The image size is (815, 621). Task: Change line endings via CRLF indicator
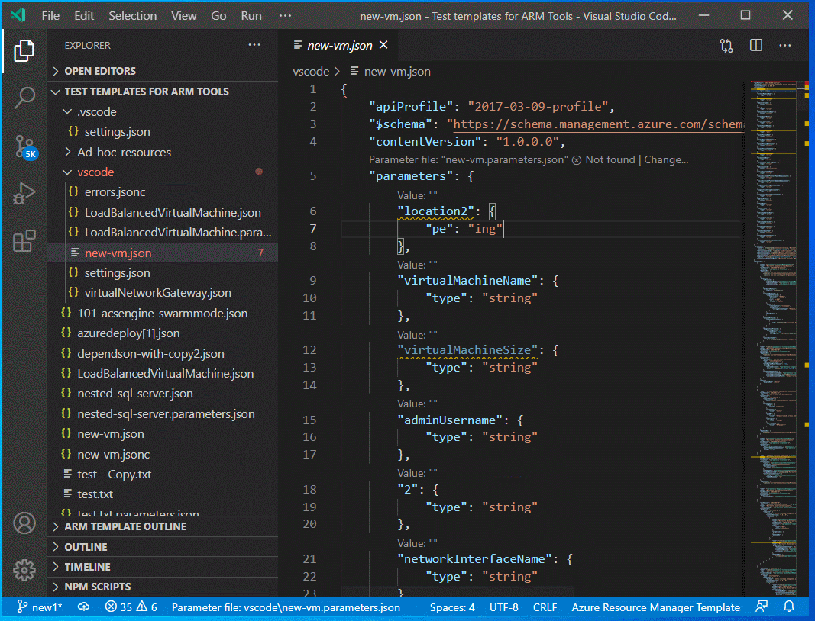[x=545, y=607]
